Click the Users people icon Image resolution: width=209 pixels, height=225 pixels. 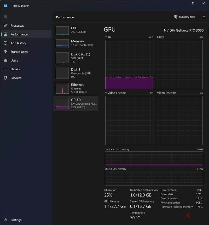pyautogui.click(x=5, y=60)
